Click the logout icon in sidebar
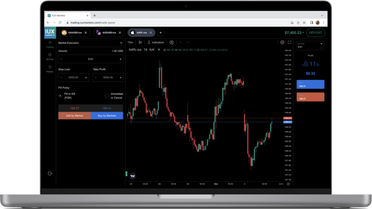 tap(50, 173)
